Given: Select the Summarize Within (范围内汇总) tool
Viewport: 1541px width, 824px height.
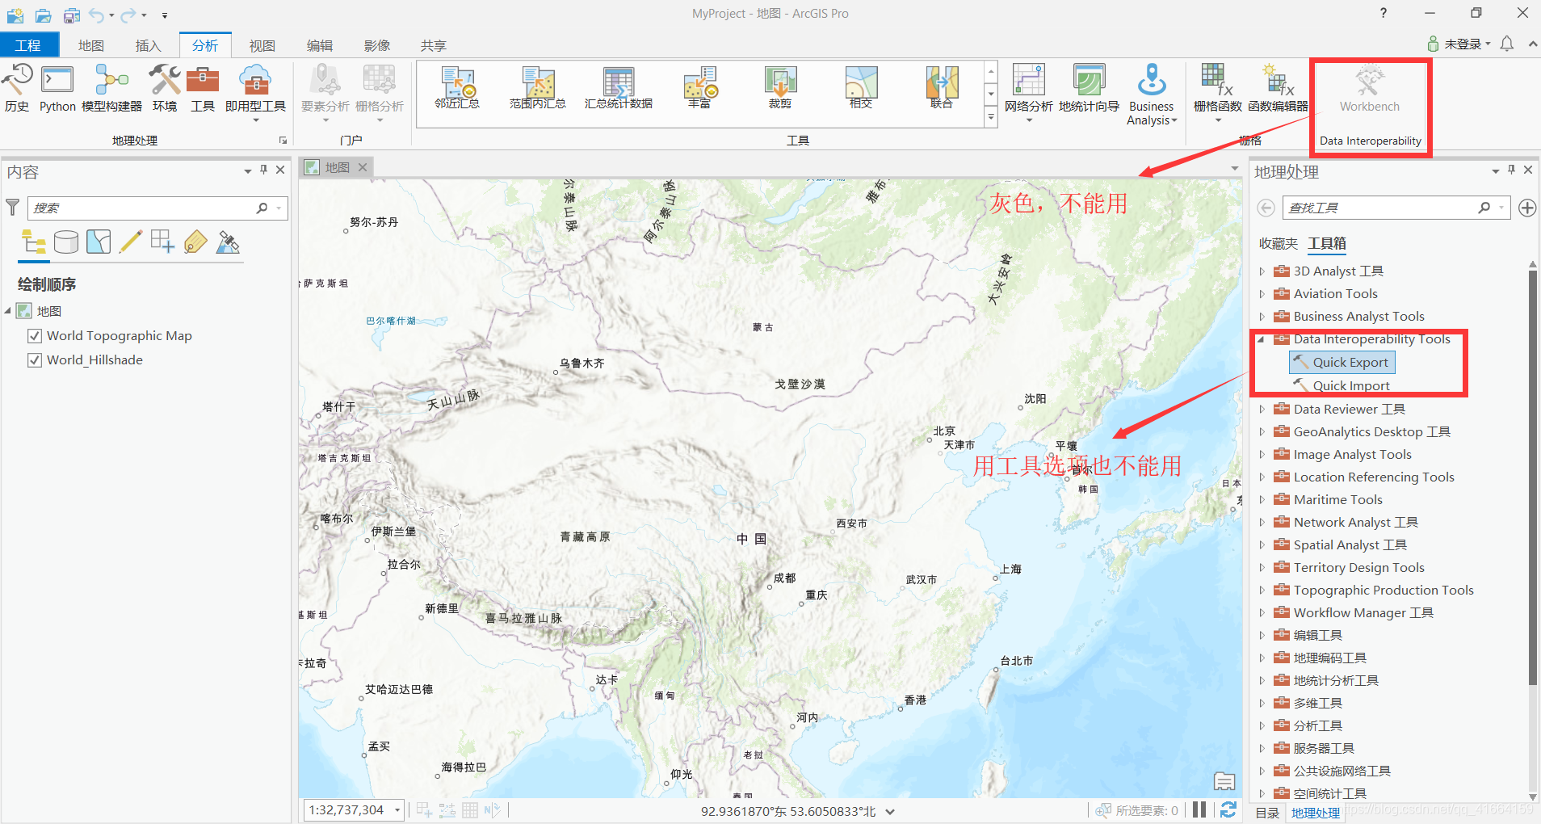Looking at the screenshot, I should click(x=538, y=87).
